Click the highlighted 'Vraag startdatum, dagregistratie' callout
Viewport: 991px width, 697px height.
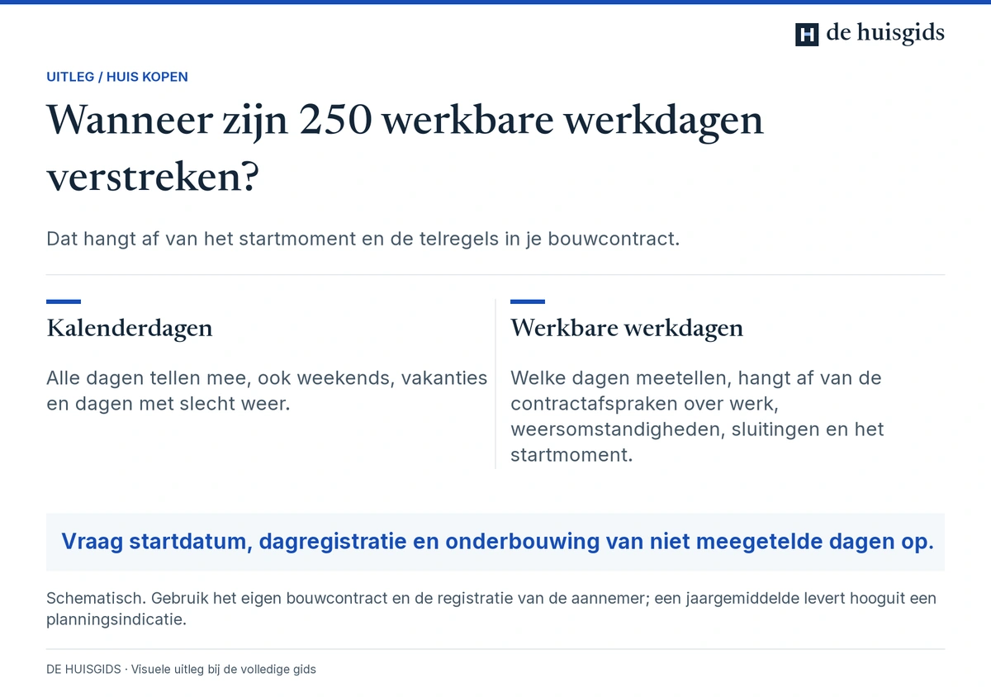coord(495,542)
